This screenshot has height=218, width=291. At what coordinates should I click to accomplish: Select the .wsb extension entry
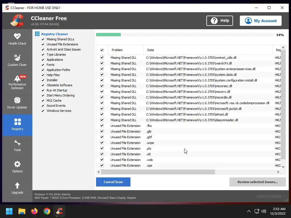(x=188, y=160)
